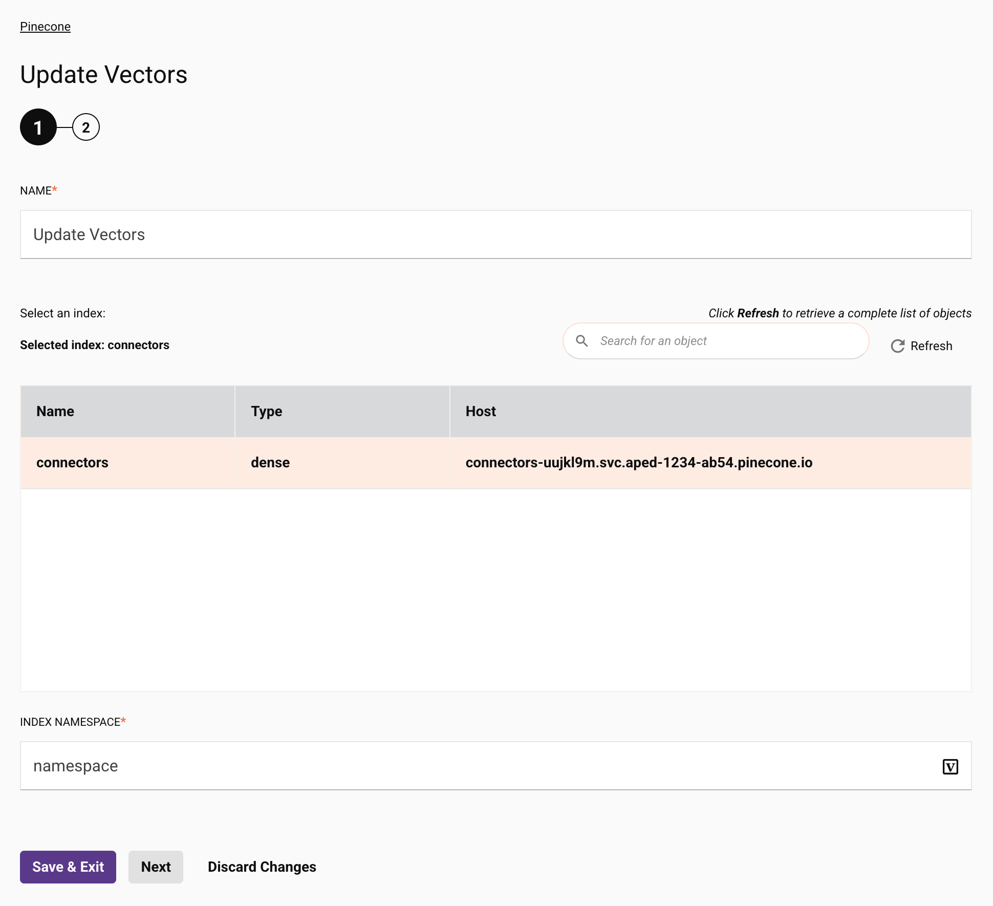Click the Selected index: connectors label
The height and width of the screenshot is (906, 993).
(x=95, y=345)
